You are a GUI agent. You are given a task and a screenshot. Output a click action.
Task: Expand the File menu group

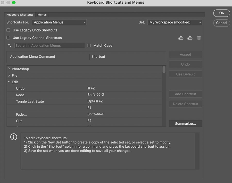9,75
